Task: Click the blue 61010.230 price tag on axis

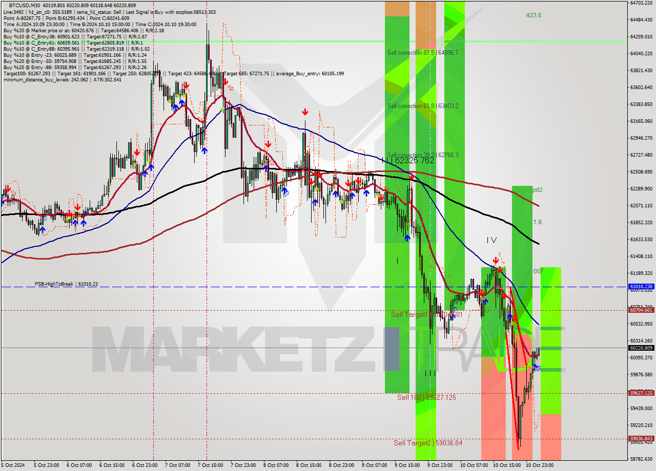Action: click(x=641, y=287)
